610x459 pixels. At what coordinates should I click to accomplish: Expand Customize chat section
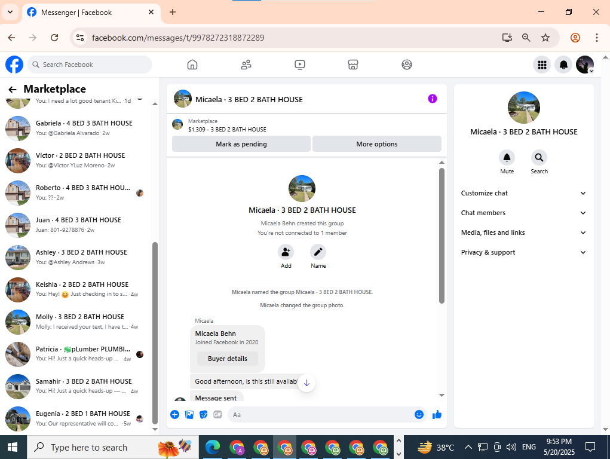(x=523, y=193)
